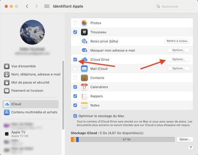Select the Apple TV HD device row
The image size is (198, 155).
30,134
